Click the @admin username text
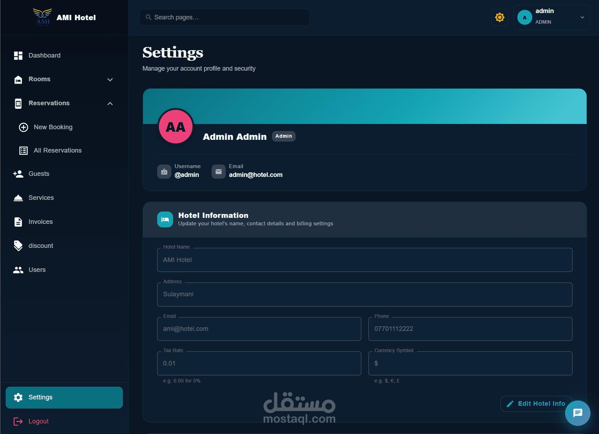This screenshot has height=434, width=599. [x=187, y=175]
